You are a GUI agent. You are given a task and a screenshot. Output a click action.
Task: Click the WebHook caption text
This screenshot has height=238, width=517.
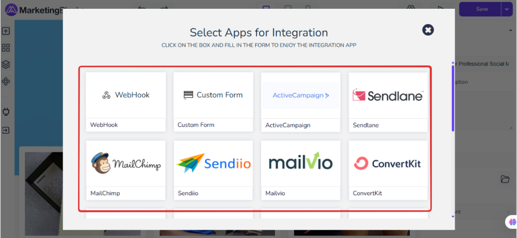104,125
